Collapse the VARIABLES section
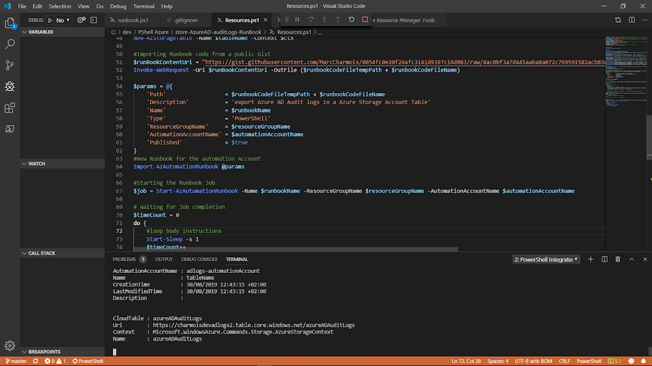Image resolution: width=652 pixels, height=366 pixels. [x=63, y=32]
